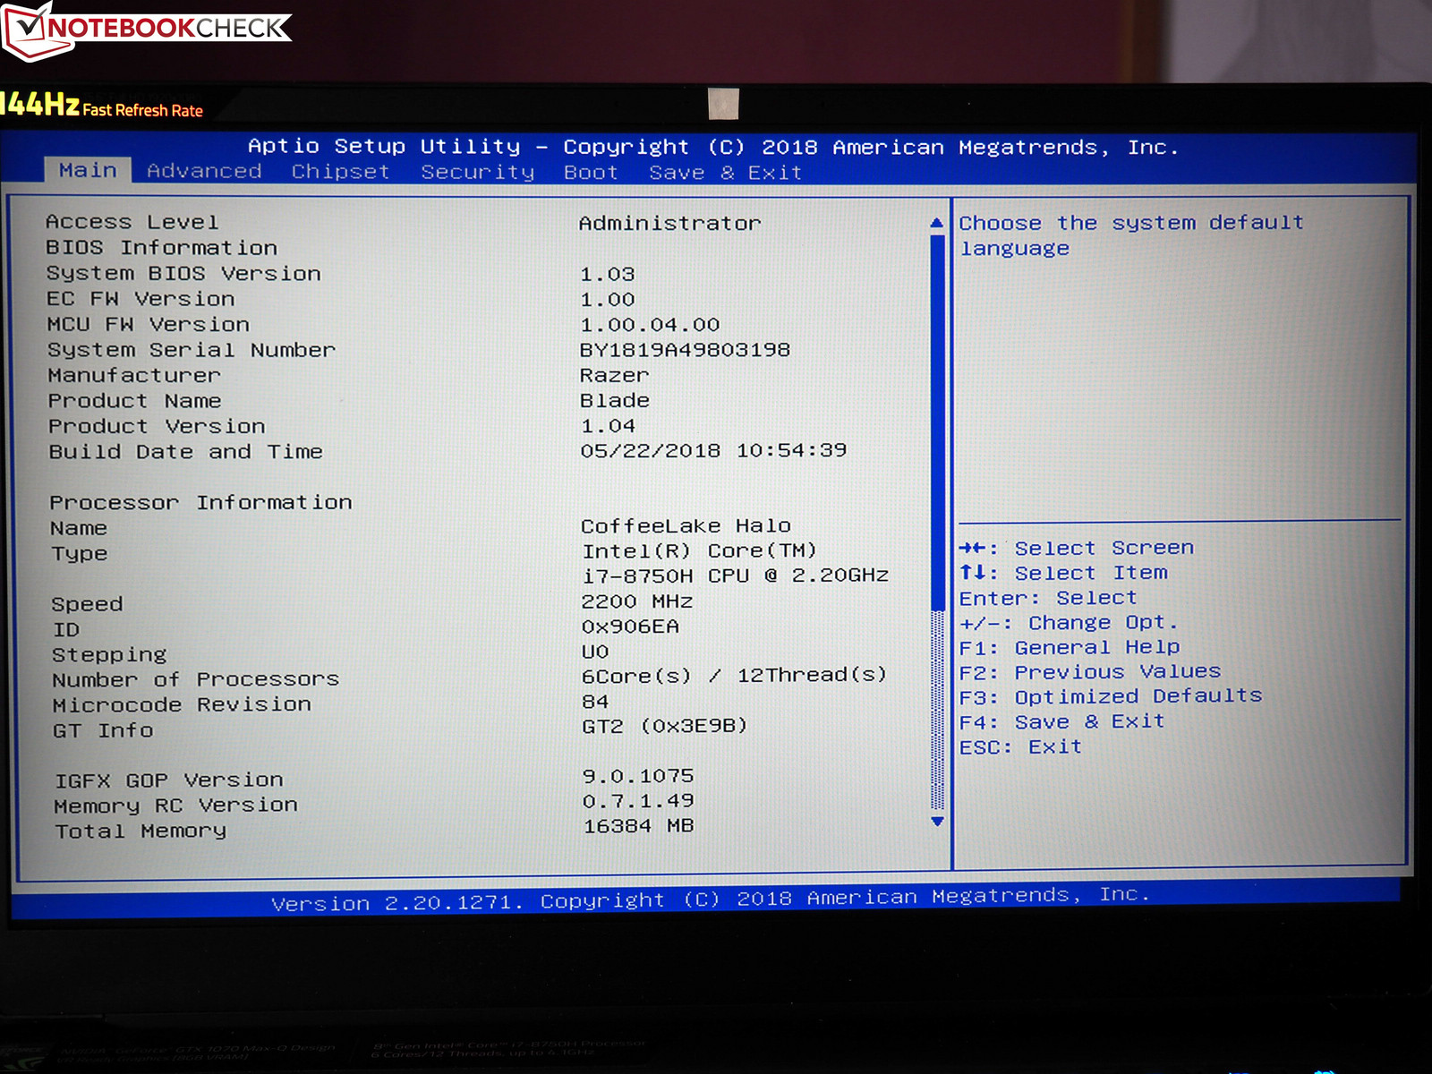Click MCU firmware value 1.00.04.00
Image resolution: width=1432 pixels, height=1074 pixels.
(650, 325)
